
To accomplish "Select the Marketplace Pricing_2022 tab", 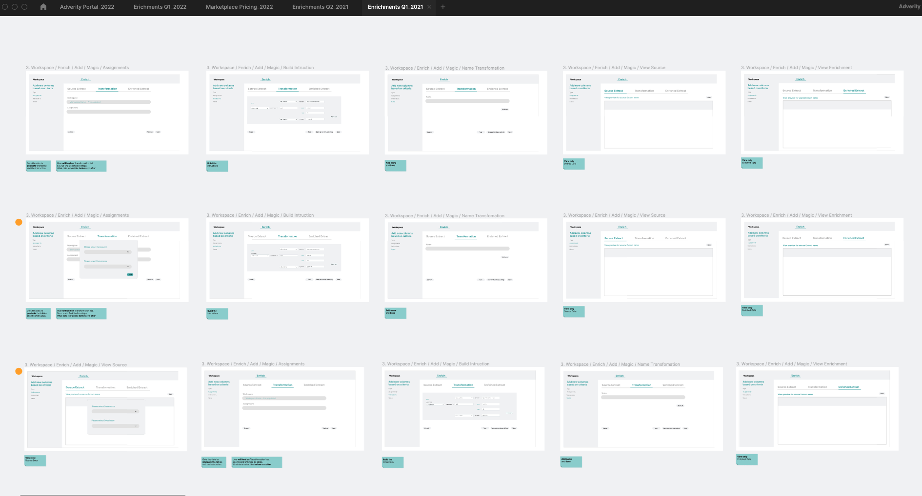I will [239, 7].
